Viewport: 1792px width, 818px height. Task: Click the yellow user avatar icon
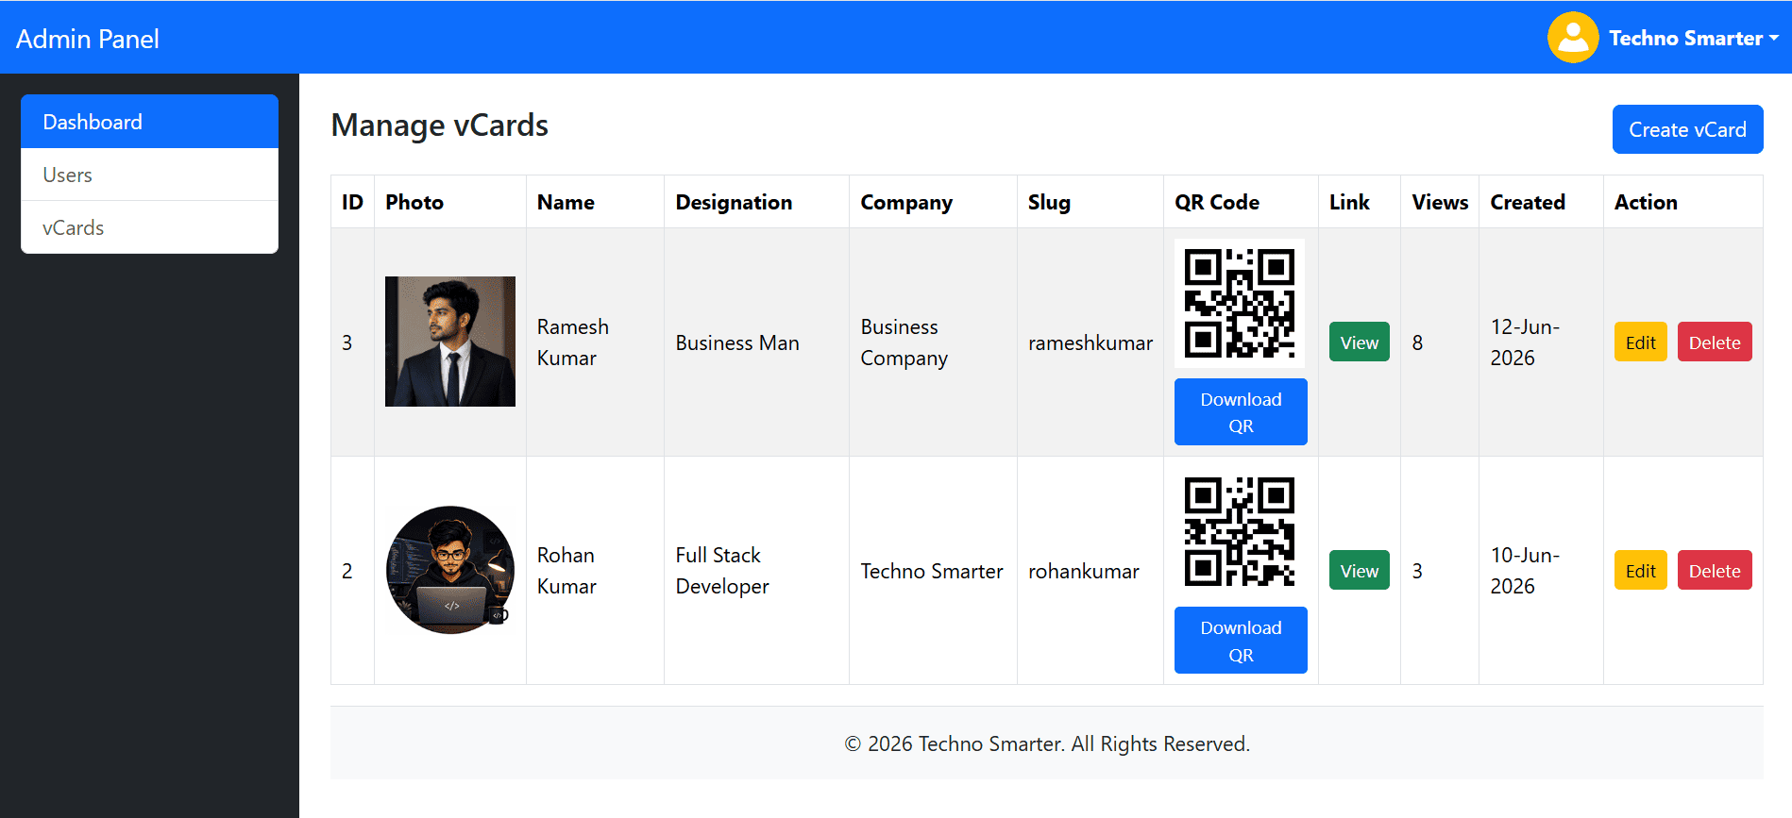(x=1573, y=38)
